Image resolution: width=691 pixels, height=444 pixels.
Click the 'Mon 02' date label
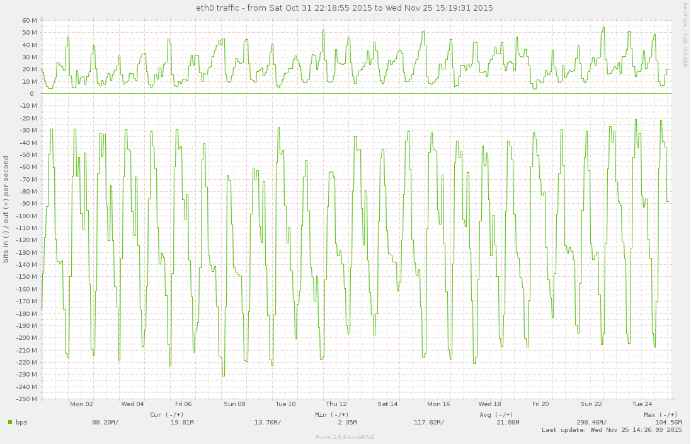click(x=81, y=404)
